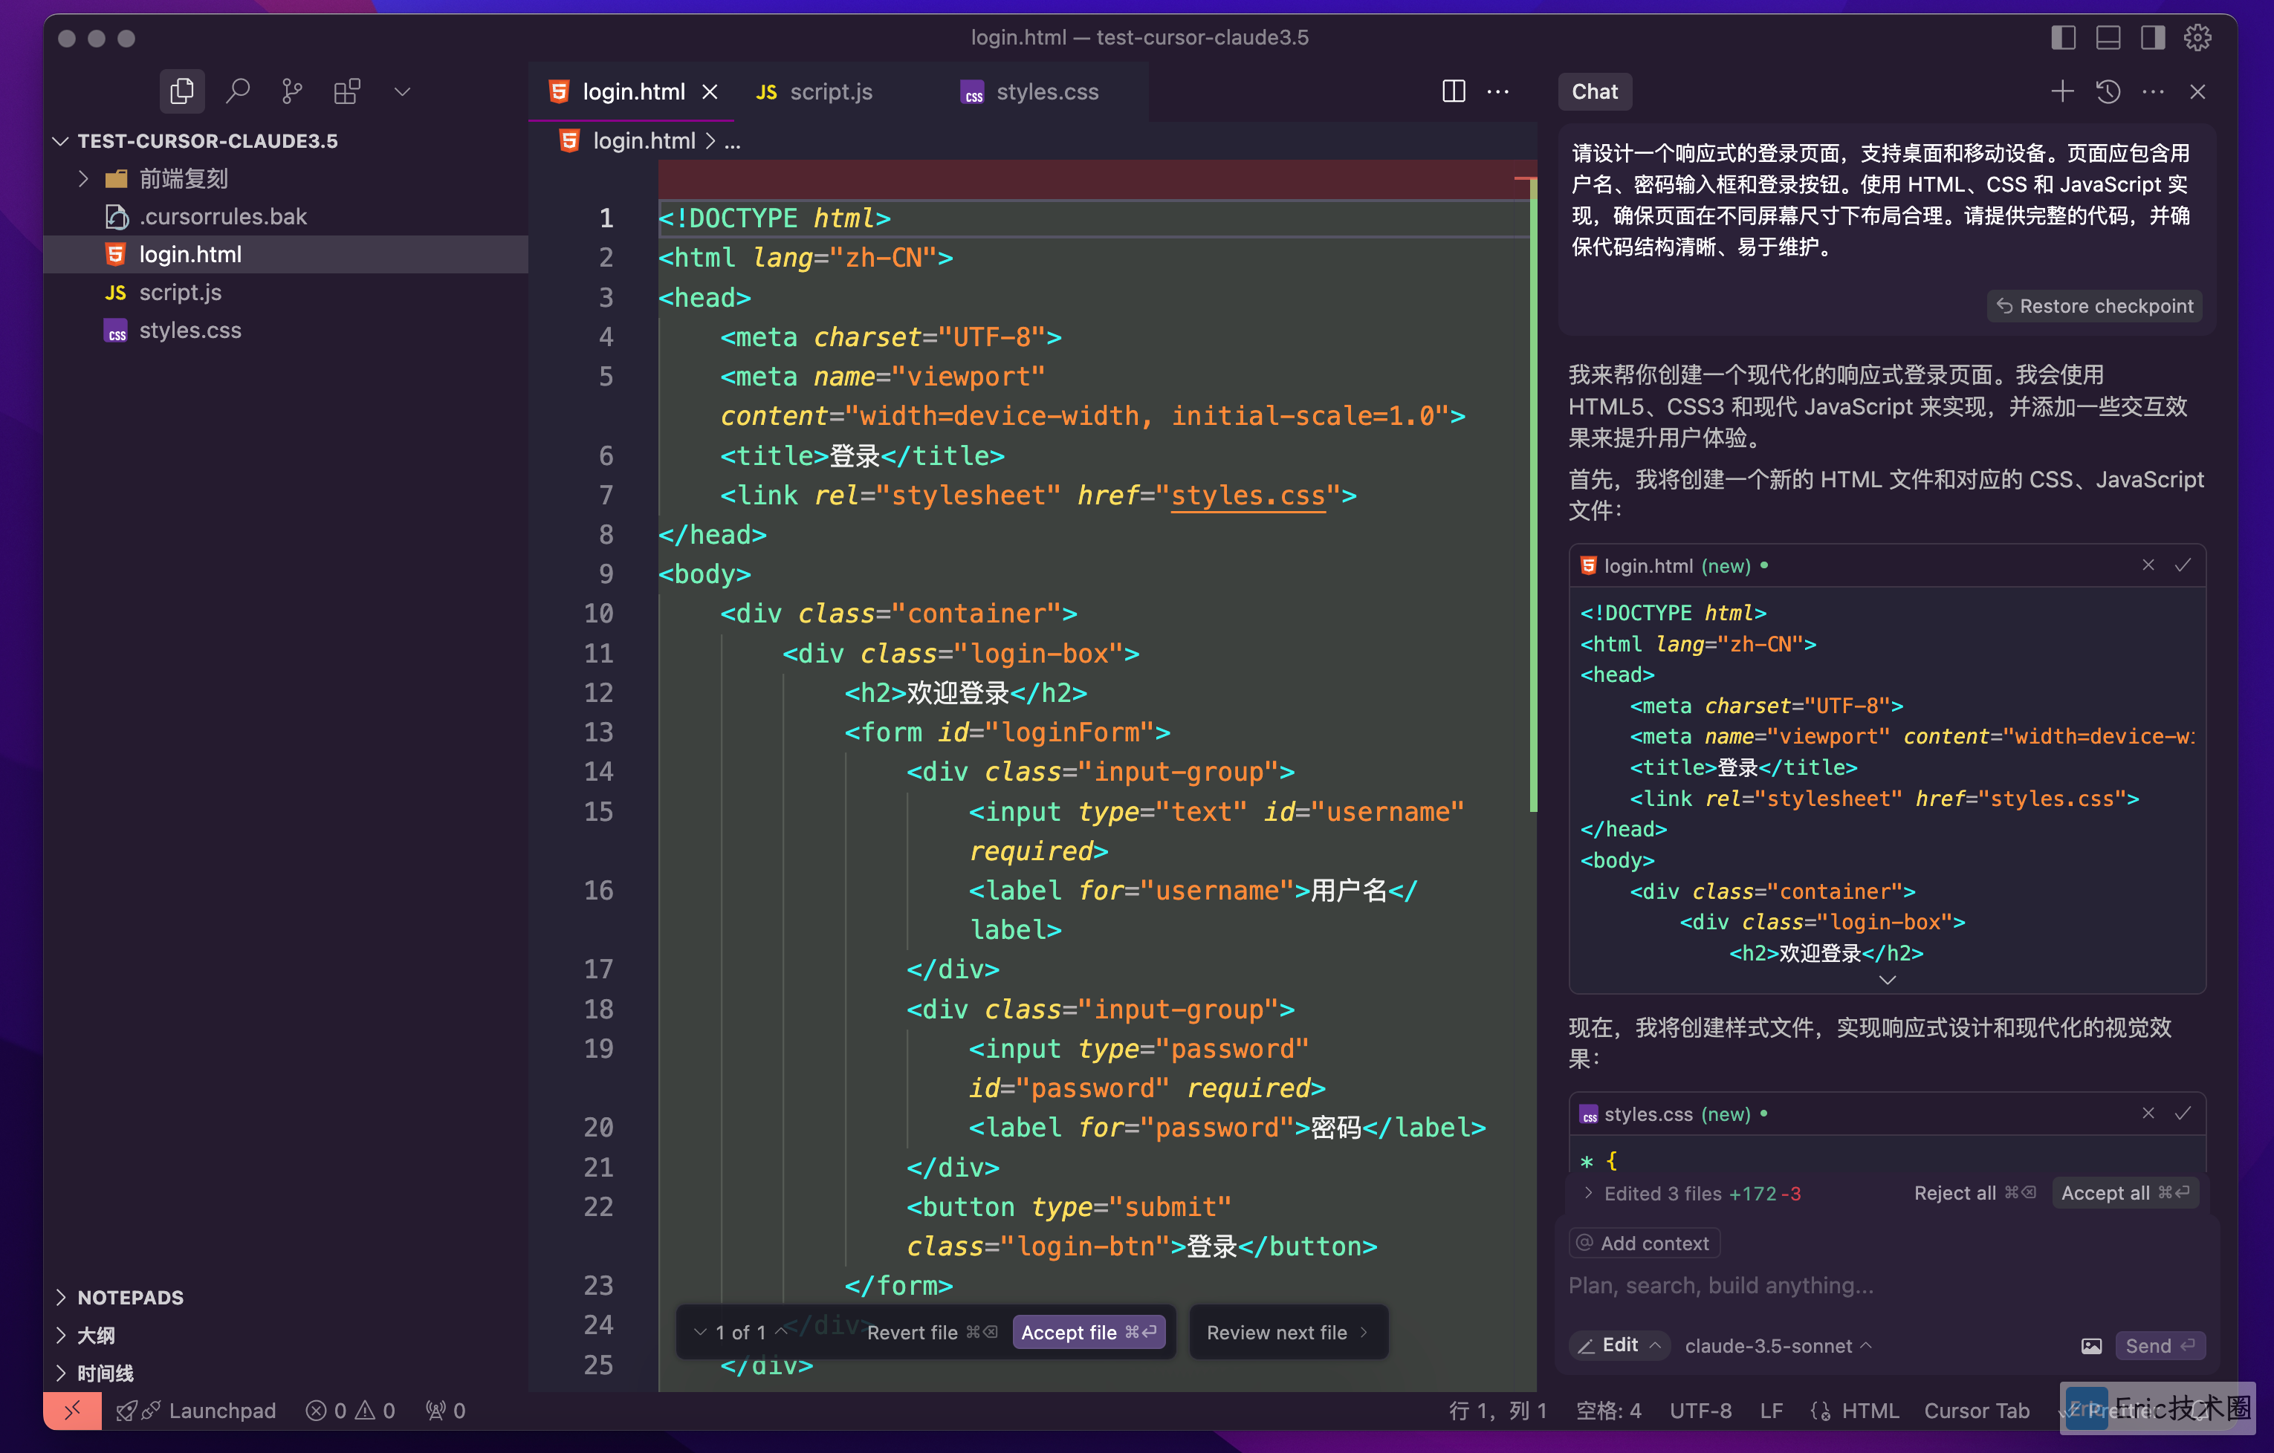Close the Chat panel

pyautogui.click(x=2197, y=91)
